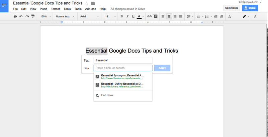Click the highlighted word Essential in document
This screenshot has width=268, height=137.
(97, 51)
